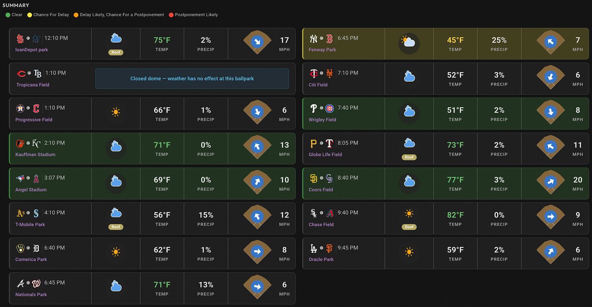Click the 12:10 PM game time

(56, 38)
